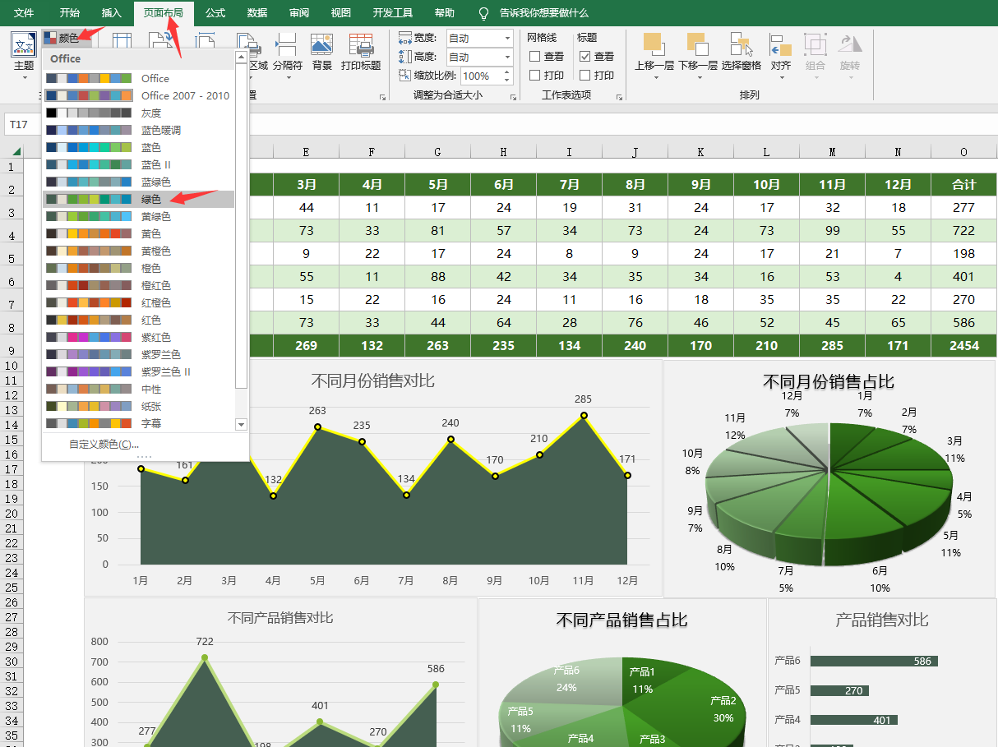Viewport: 998px width, 747px height.
Task: Select the 蓝色暖调 color scheme
Action: pos(139,130)
